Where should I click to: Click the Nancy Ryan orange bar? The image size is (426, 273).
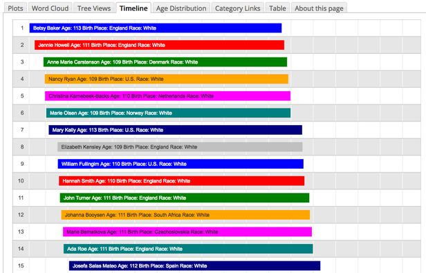tap(167, 79)
